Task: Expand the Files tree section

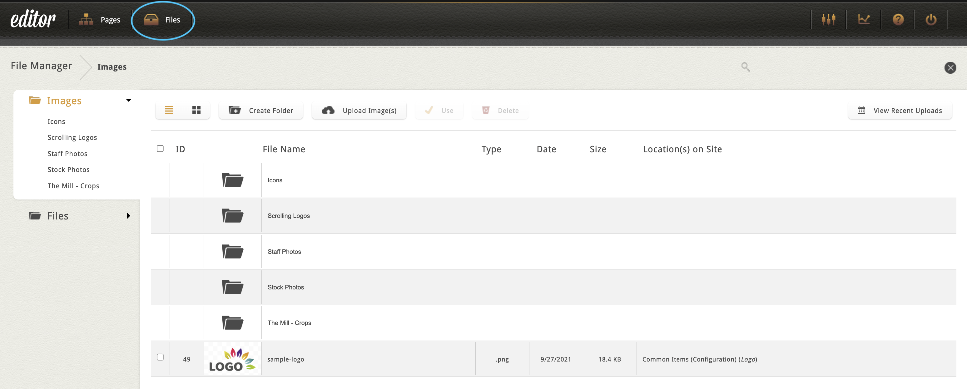Action: [x=128, y=216]
